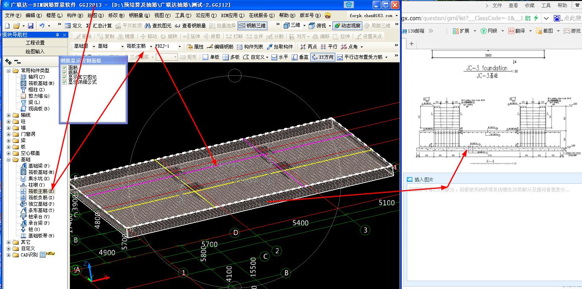Collapse 基础 tree folder
The image size is (582, 289).
coord(9,160)
